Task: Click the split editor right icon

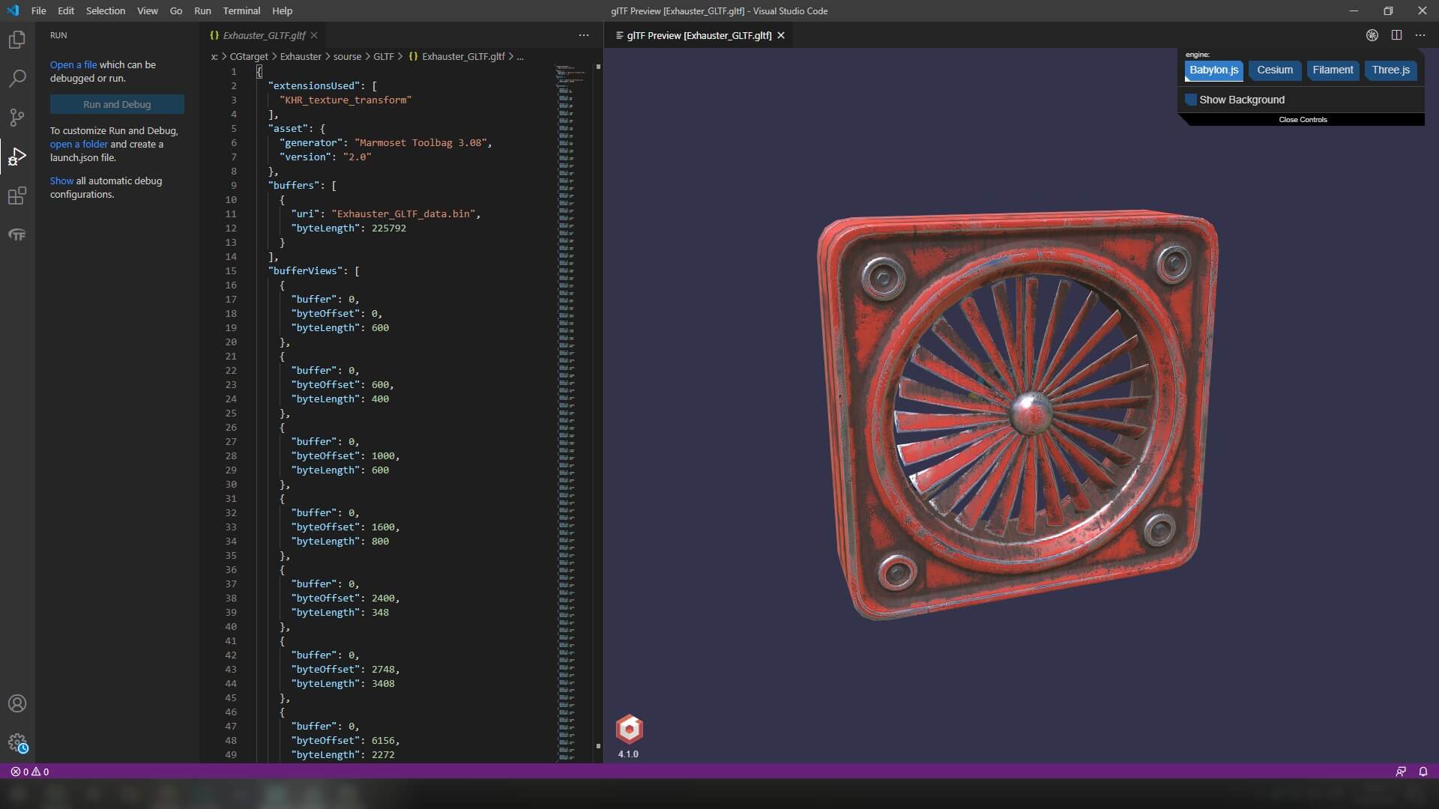Action: coord(1396,35)
